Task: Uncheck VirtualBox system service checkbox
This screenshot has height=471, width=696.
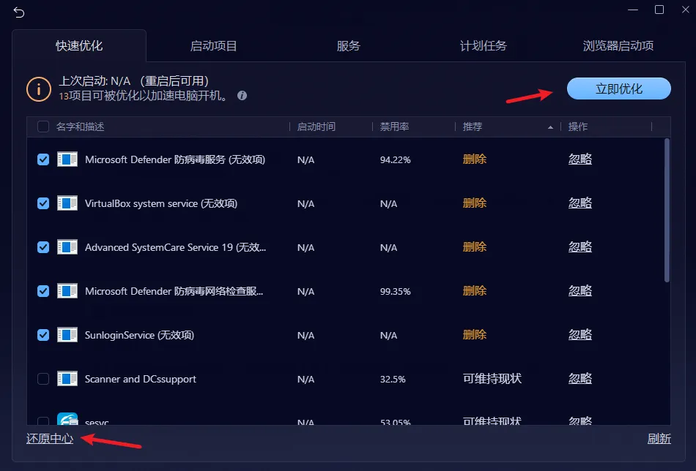Action: [x=43, y=203]
